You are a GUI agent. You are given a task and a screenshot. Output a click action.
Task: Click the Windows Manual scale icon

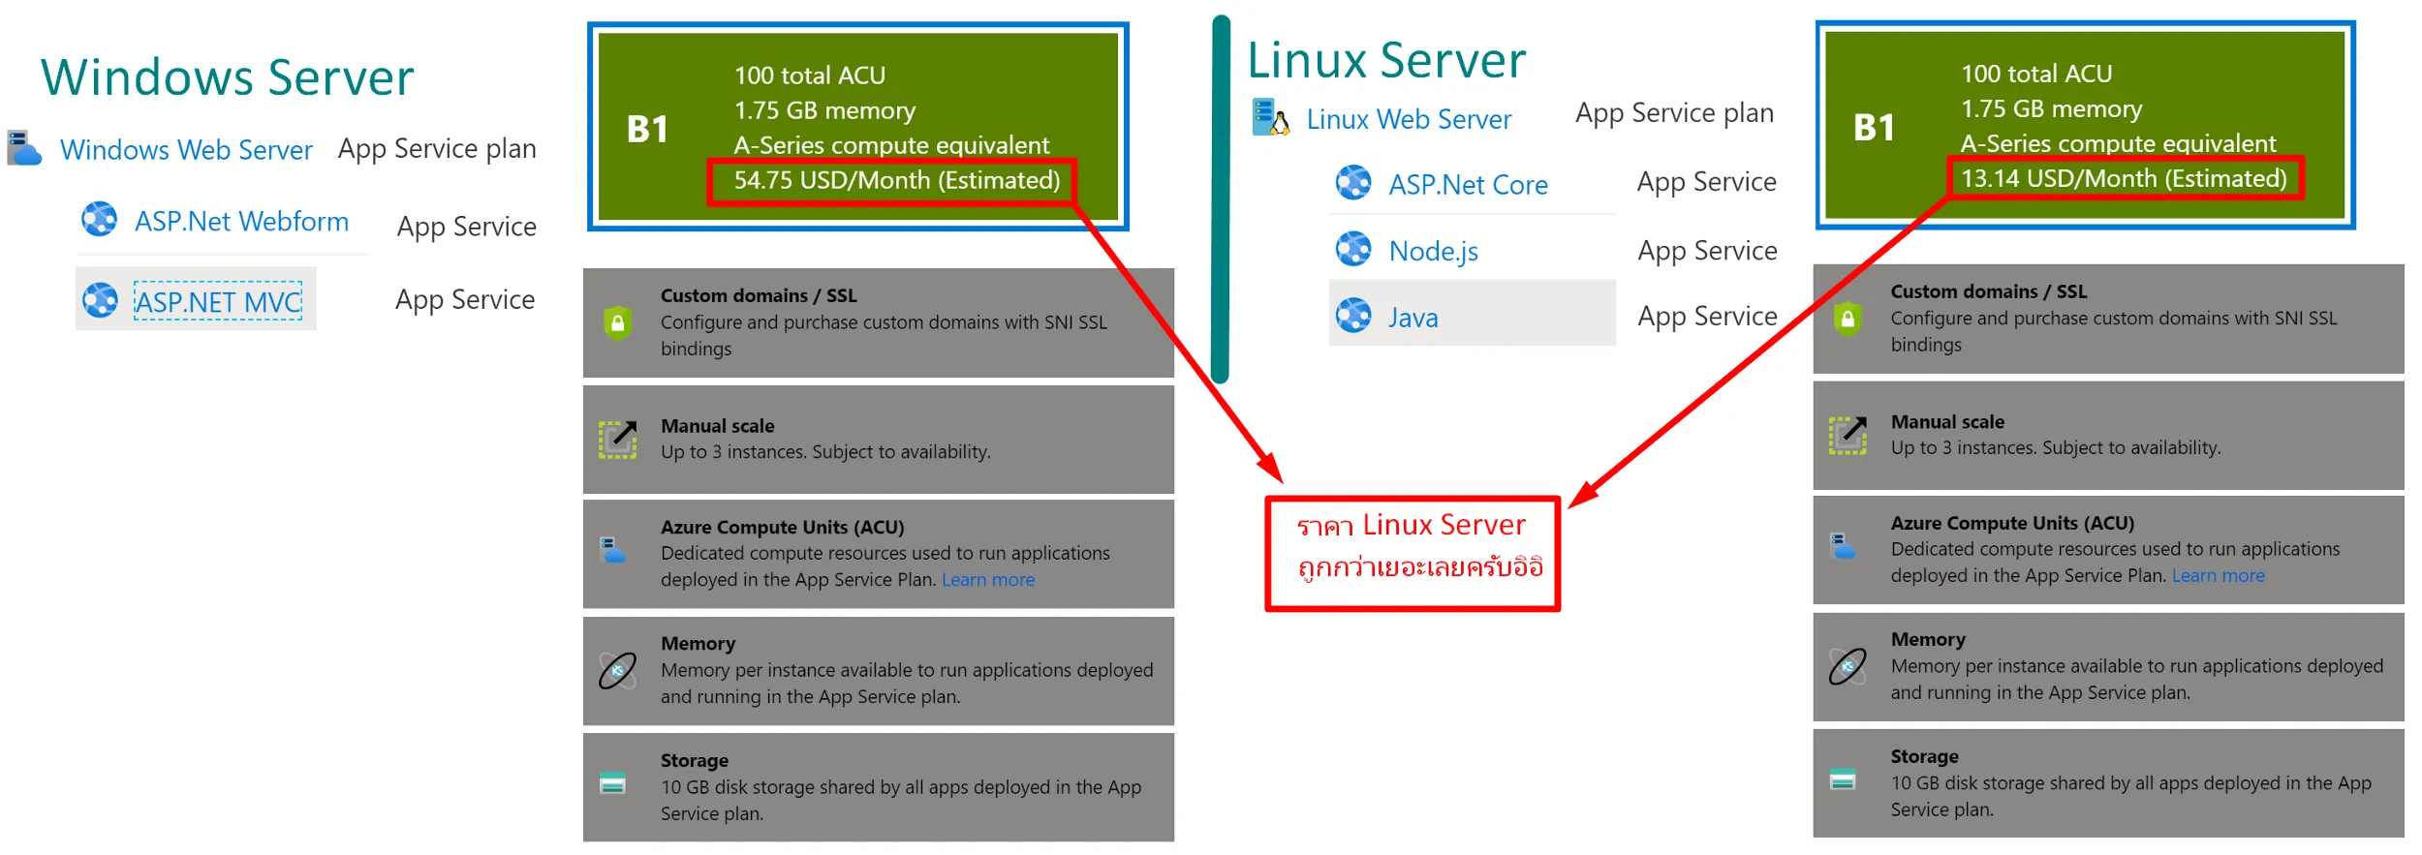[617, 440]
